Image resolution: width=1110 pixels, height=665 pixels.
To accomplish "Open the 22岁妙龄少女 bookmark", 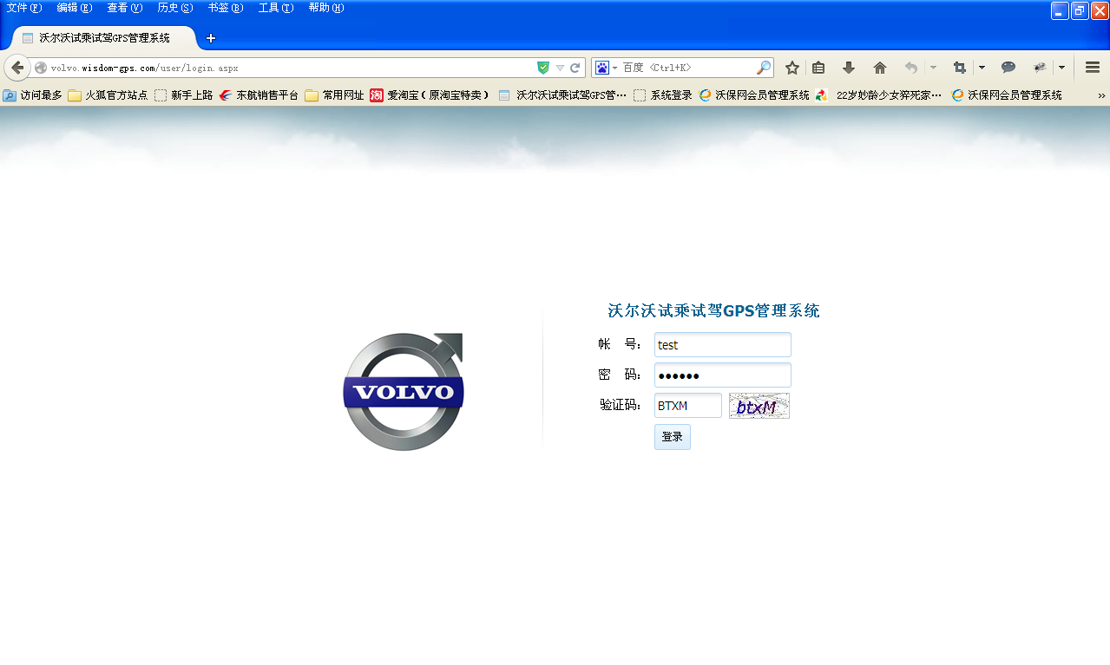I will point(879,95).
